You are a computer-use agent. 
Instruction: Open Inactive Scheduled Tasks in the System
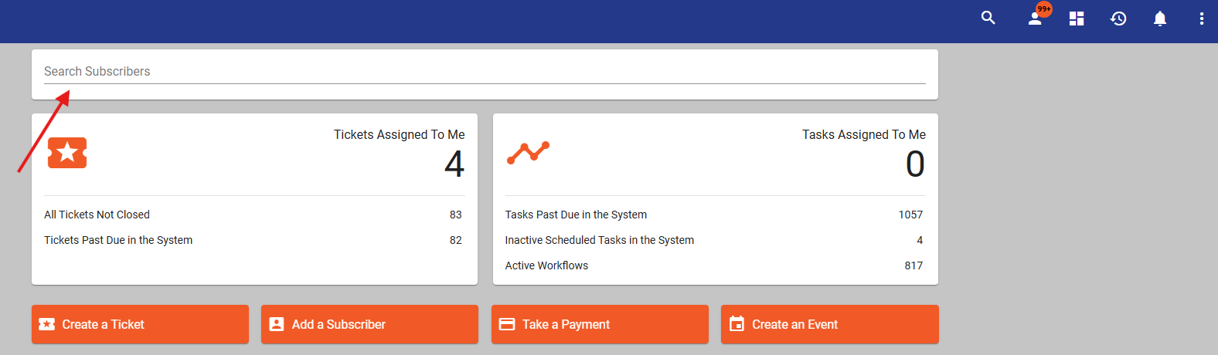point(714,240)
